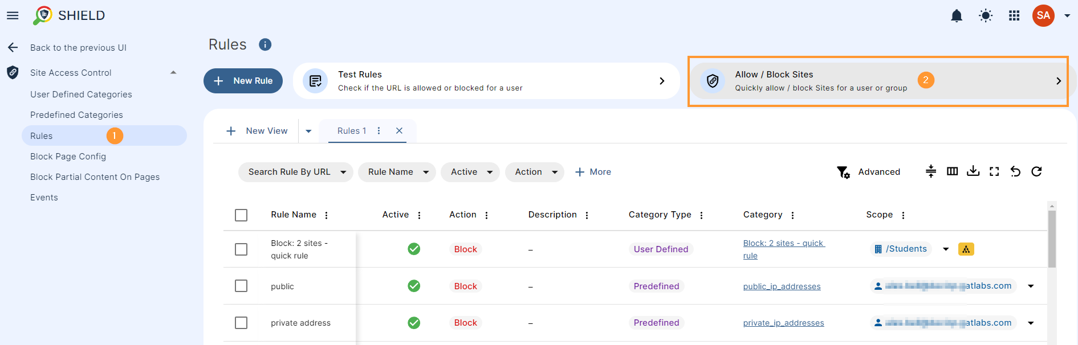
Task: Click the Allow / Block Sites shield icon
Action: point(713,81)
